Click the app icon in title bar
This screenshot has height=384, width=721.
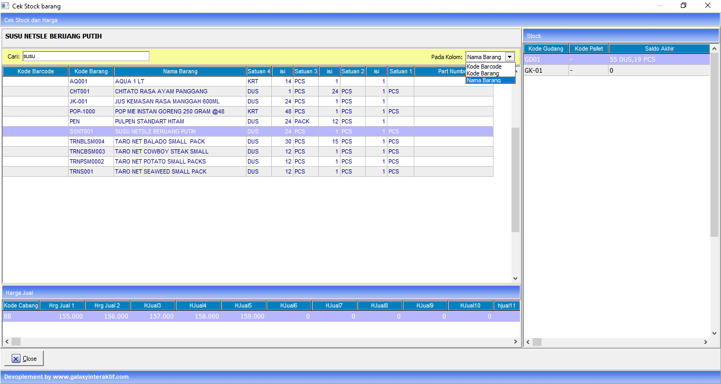pyautogui.click(x=5, y=6)
